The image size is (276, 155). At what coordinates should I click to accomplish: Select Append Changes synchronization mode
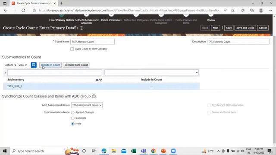73,112
